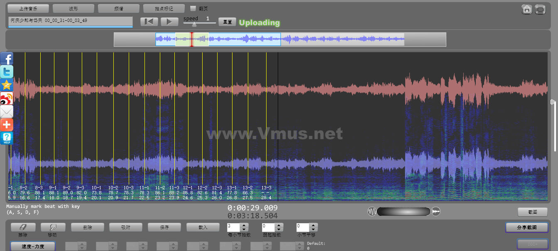Click the Home icon at top right

pyautogui.click(x=527, y=9)
